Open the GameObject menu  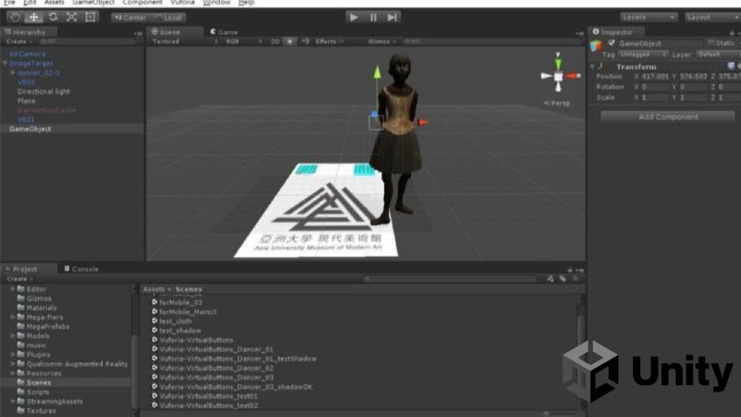coord(93,3)
